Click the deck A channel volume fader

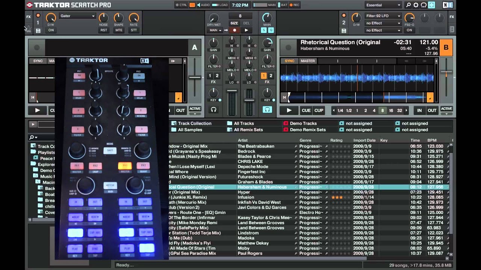(x=232, y=91)
